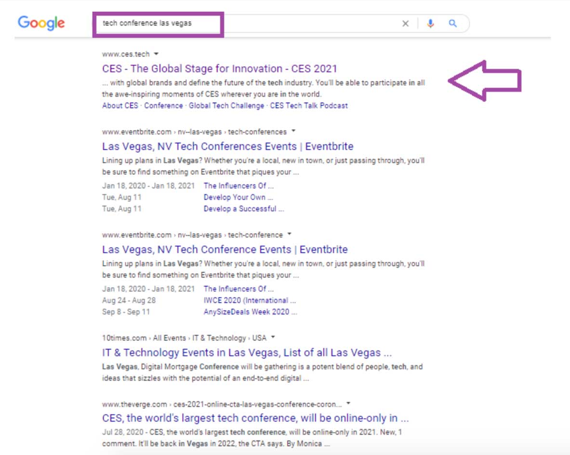
Task: Open the 'Conference' sitelink under CES
Action: point(164,105)
